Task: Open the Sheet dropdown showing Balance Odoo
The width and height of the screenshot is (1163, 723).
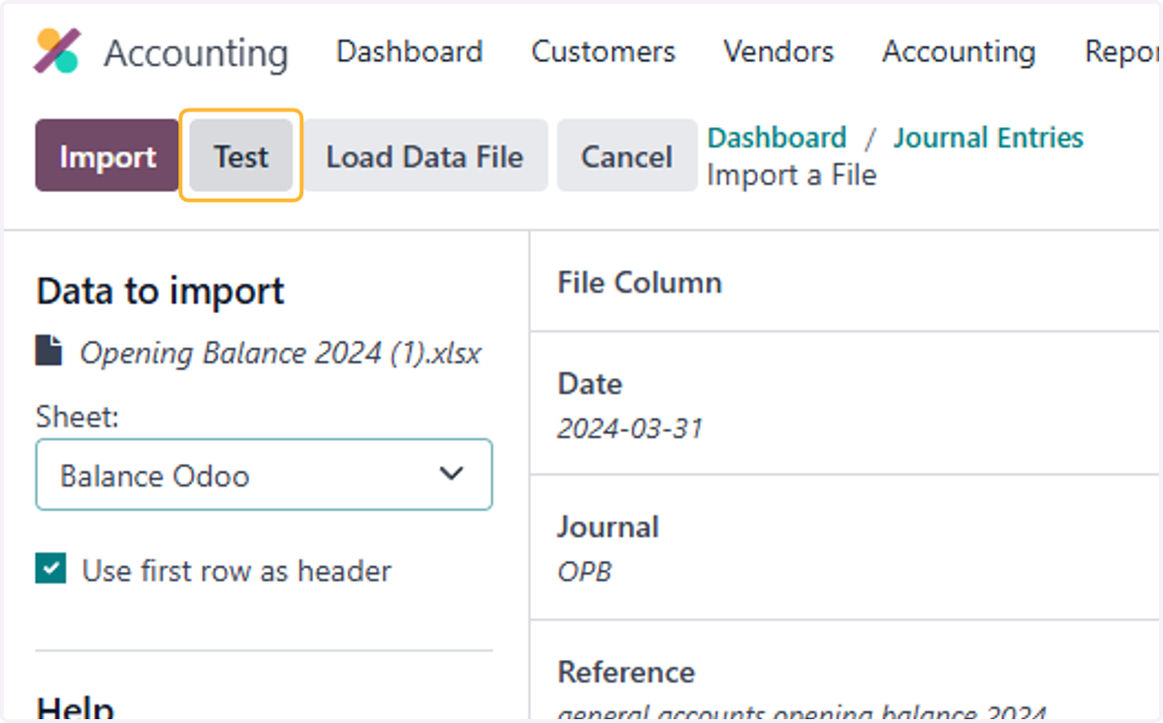Action: coord(264,475)
